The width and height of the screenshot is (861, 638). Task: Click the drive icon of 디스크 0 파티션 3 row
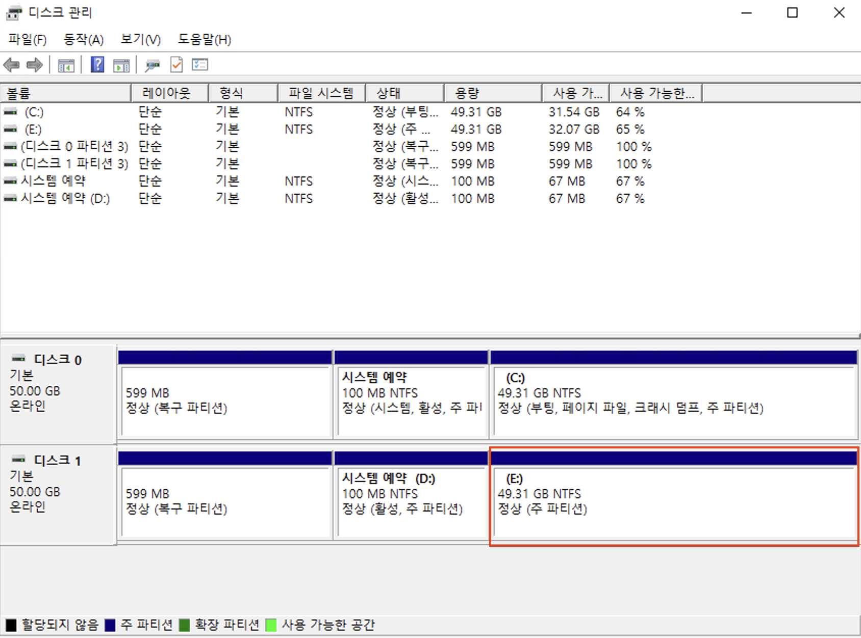pos(10,146)
